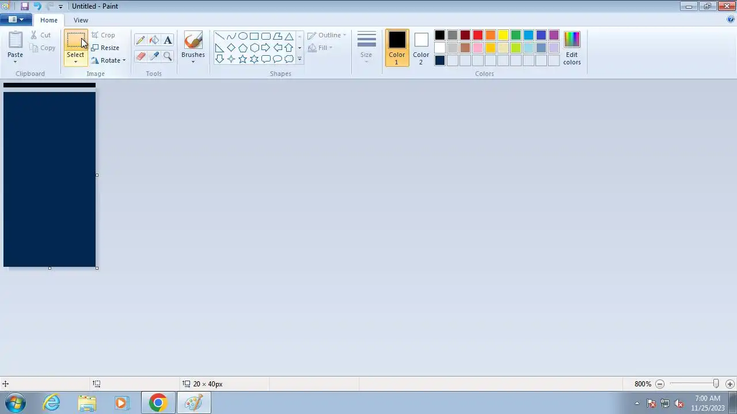Open the Paste options dropdown arrow
This screenshot has height=414, width=737.
point(15,62)
